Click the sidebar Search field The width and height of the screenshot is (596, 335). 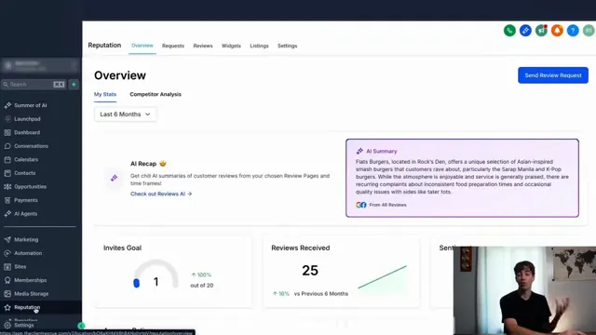(x=34, y=85)
